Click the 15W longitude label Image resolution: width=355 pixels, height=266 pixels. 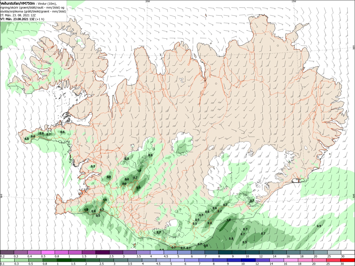tap(294, 1)
